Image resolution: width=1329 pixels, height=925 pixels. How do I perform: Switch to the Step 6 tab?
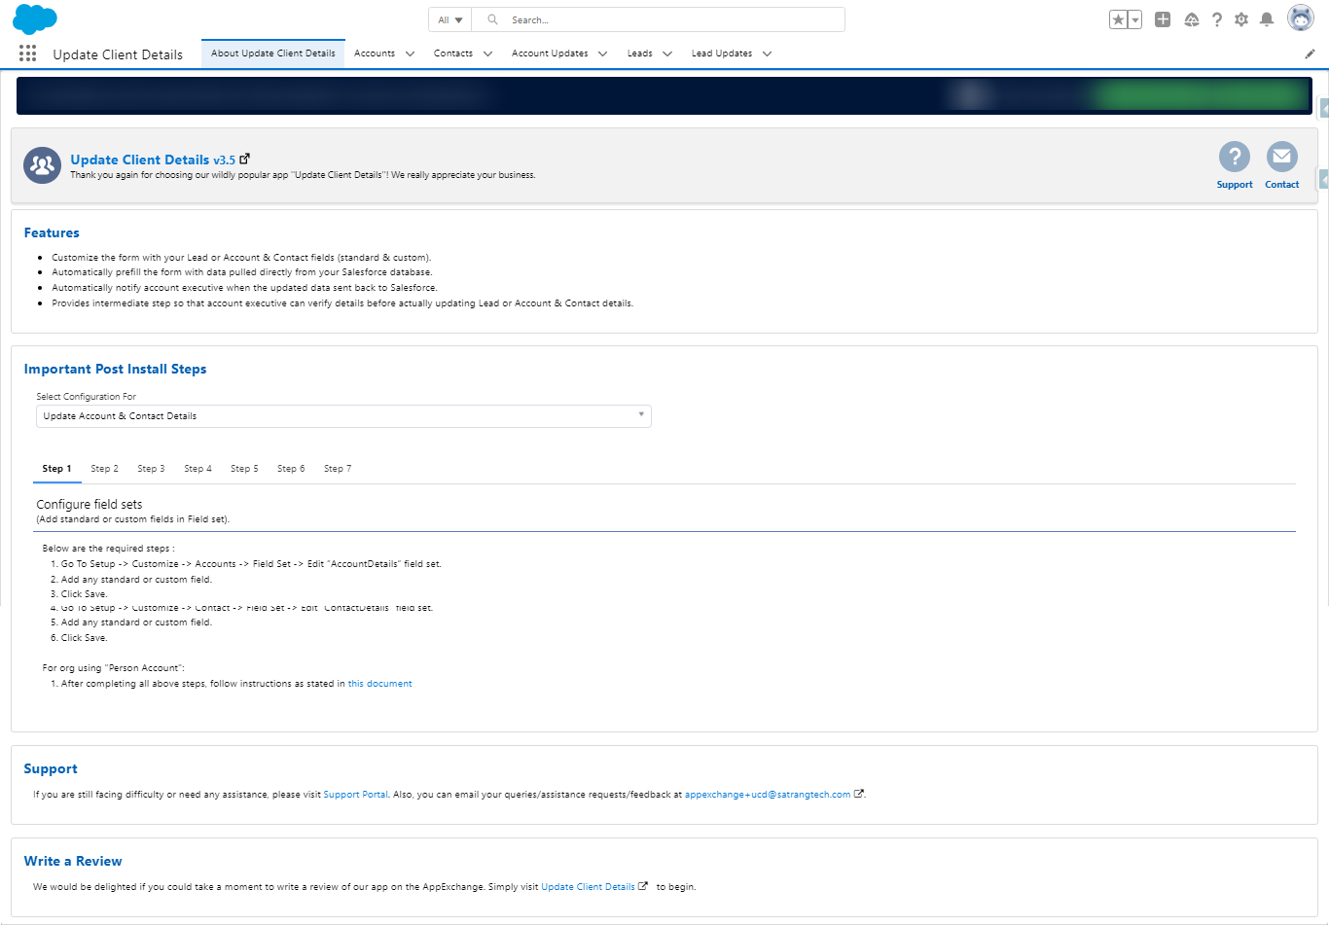pyautogui.click(x=291, y=469)
